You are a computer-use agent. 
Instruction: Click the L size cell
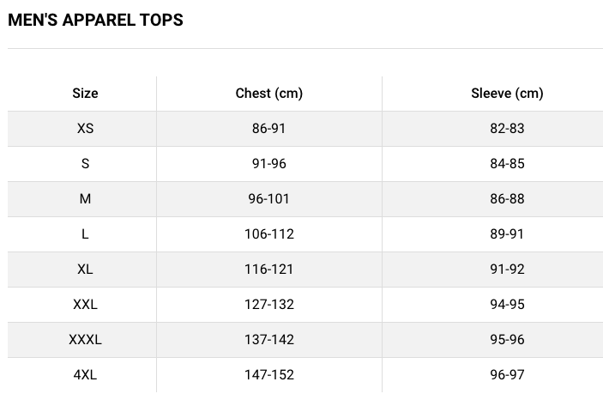coord(85,234)
